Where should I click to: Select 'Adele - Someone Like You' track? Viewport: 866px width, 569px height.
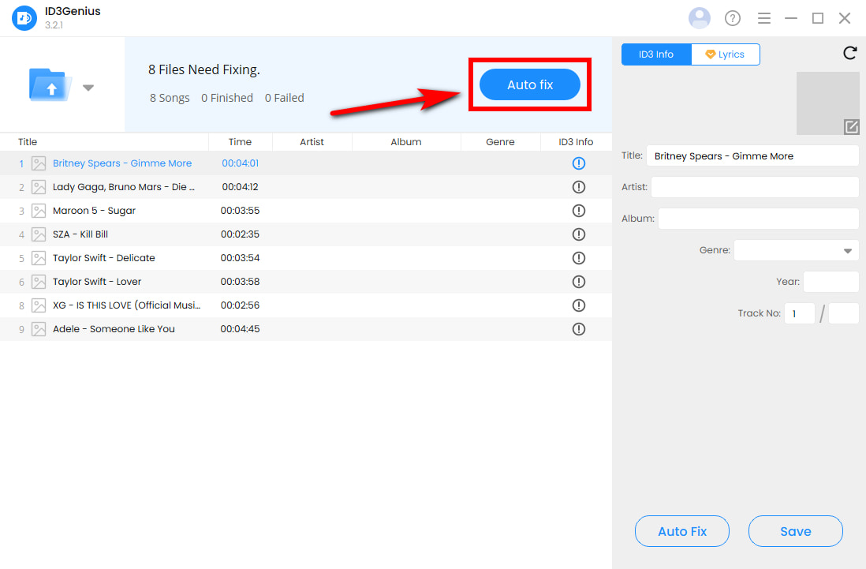coord(306,329)
